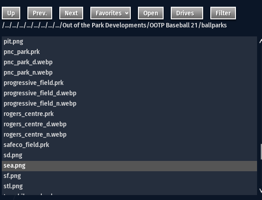This screenshot has width=262, height=200.
Task: Select file stl.png
Action: pyautogui.click(x=129, y=187)
